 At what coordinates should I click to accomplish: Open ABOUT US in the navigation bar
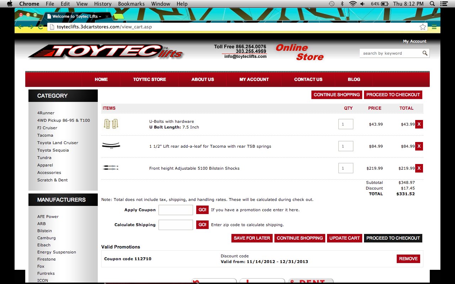pyautogui.click(x=203, y=80)
